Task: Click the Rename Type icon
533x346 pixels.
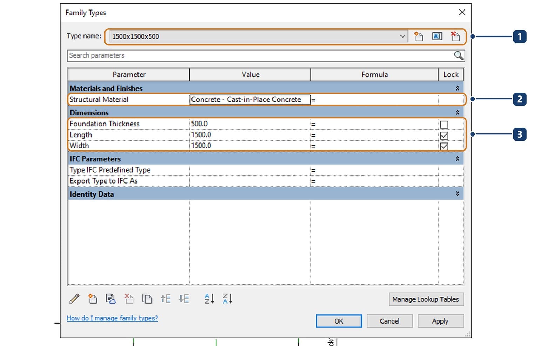Action: point(437,36)
